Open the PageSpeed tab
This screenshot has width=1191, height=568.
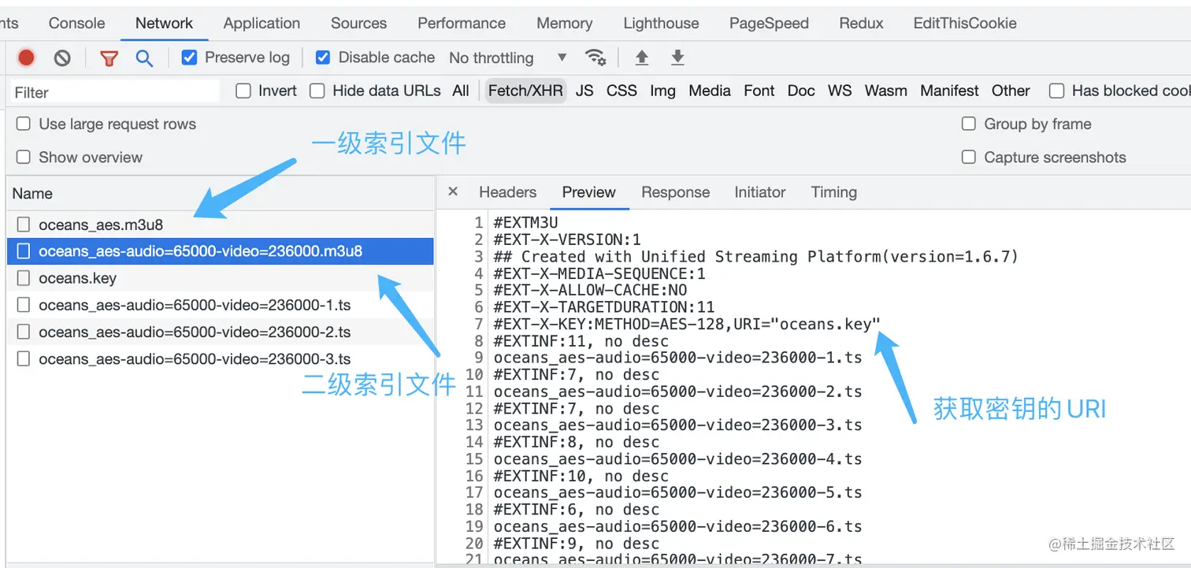(x=769, y=23)
